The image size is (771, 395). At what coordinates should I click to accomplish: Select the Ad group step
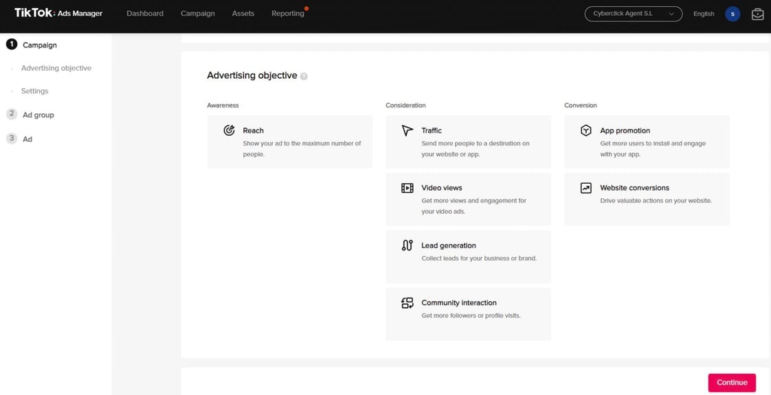point(38,115)
